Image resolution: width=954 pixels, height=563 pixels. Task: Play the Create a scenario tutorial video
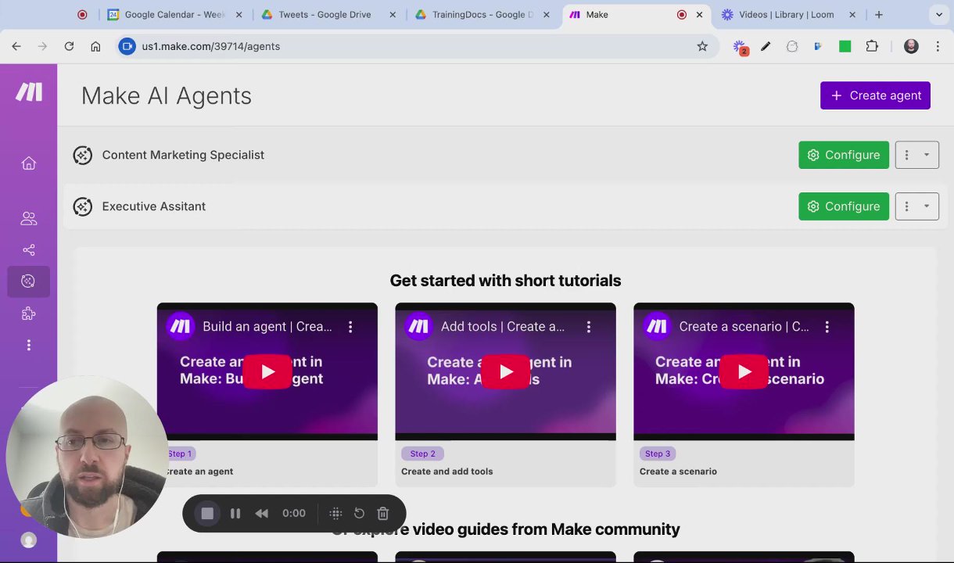[x=744, y=371]
